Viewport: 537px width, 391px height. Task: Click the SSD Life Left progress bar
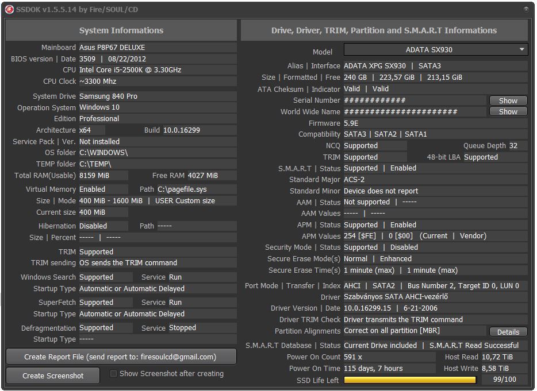coord(410,380)
